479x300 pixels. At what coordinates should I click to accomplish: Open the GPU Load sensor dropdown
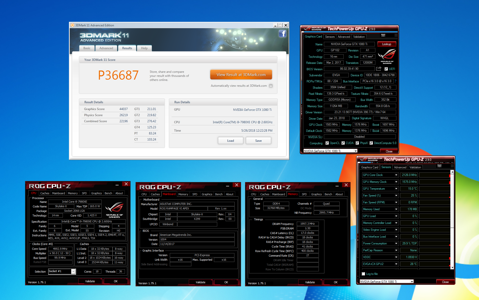[396, 216]
